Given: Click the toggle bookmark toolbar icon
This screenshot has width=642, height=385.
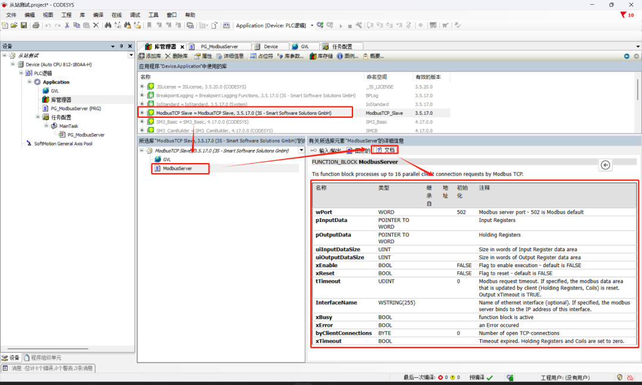Looking at the screenshot, I should tap(149, 26).
